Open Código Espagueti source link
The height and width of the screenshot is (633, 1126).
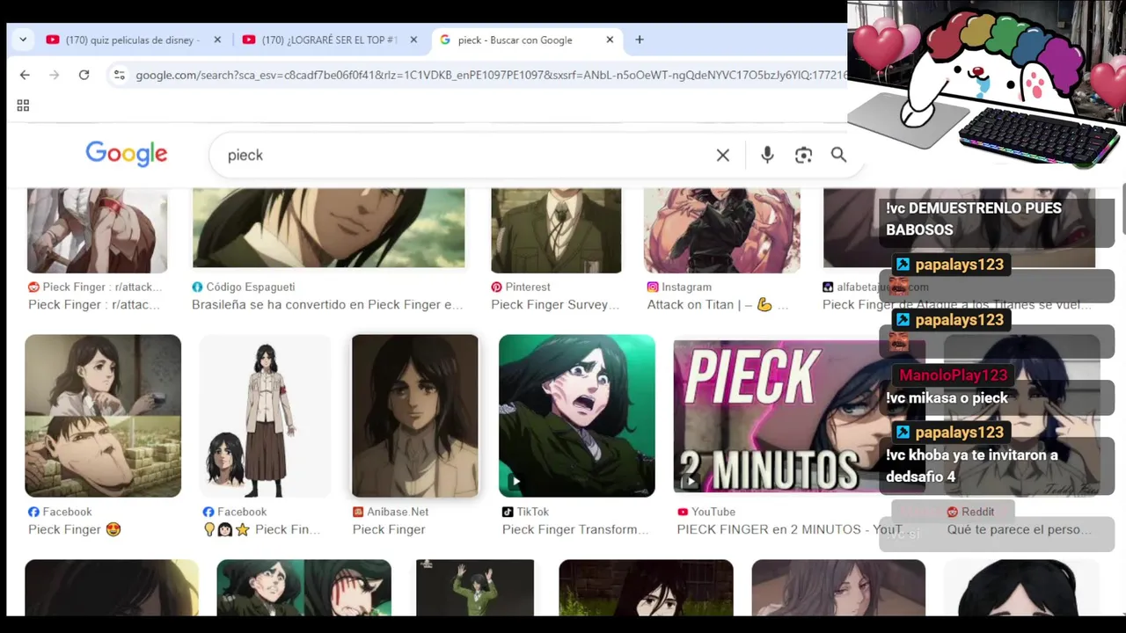tap(244, 287)
